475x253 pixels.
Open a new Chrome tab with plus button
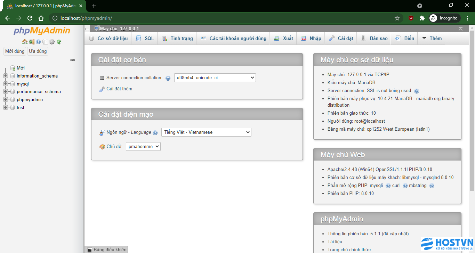click(x=94, y=6)
